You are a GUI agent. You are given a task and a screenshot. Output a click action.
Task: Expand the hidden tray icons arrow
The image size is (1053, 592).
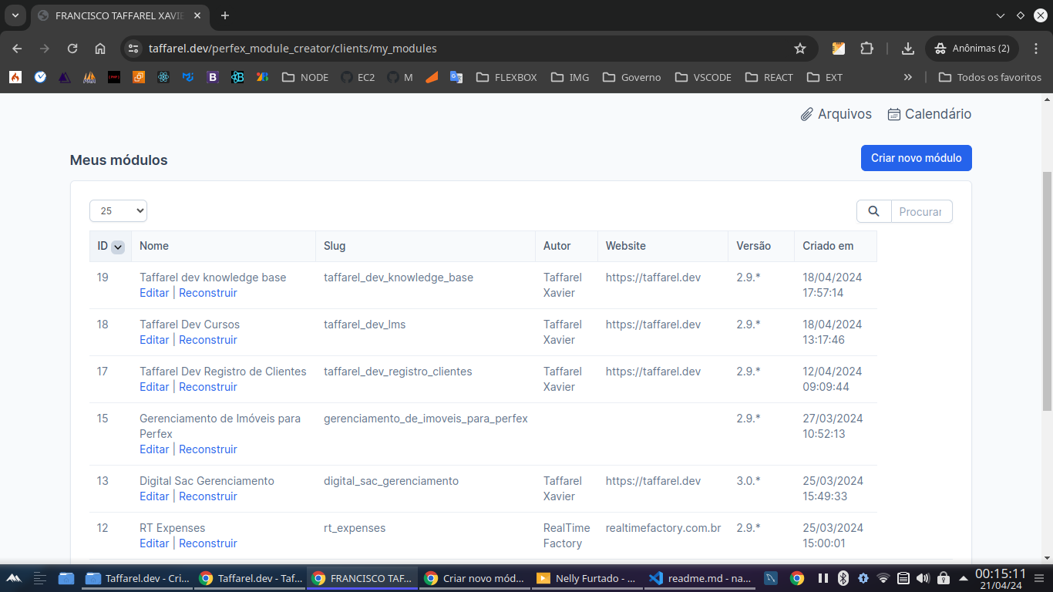963,577
